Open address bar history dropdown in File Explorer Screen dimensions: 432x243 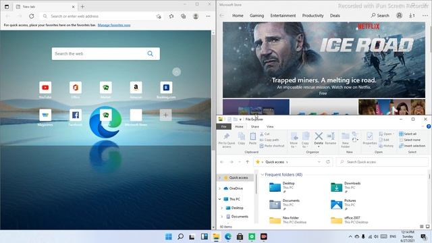point(319,162)
